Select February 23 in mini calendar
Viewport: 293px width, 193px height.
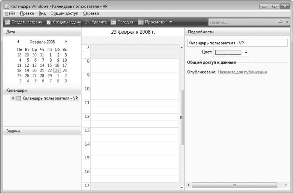pos(57,70)
